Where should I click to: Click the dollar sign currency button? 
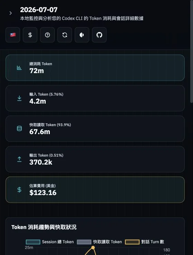click(x=30, y=35)
